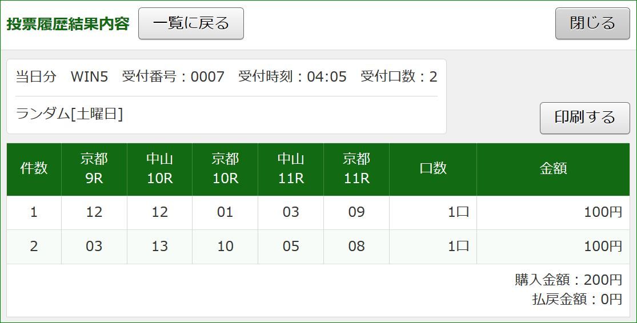
Task: Select the 京都 10R column header
Action: 225,169
